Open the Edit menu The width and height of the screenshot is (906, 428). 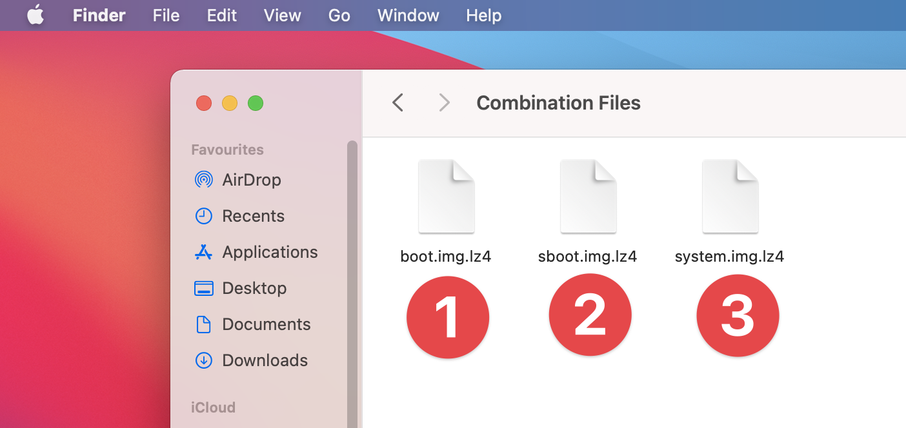(x=222, y=15)
